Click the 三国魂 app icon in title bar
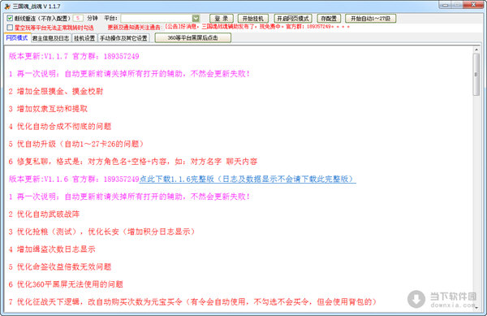 (x=7, y=6)
